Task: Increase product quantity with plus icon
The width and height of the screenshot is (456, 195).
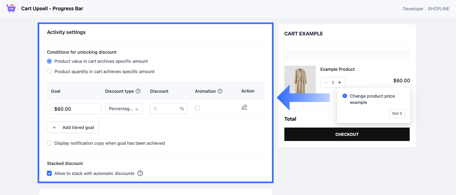Action: (340, 82)
